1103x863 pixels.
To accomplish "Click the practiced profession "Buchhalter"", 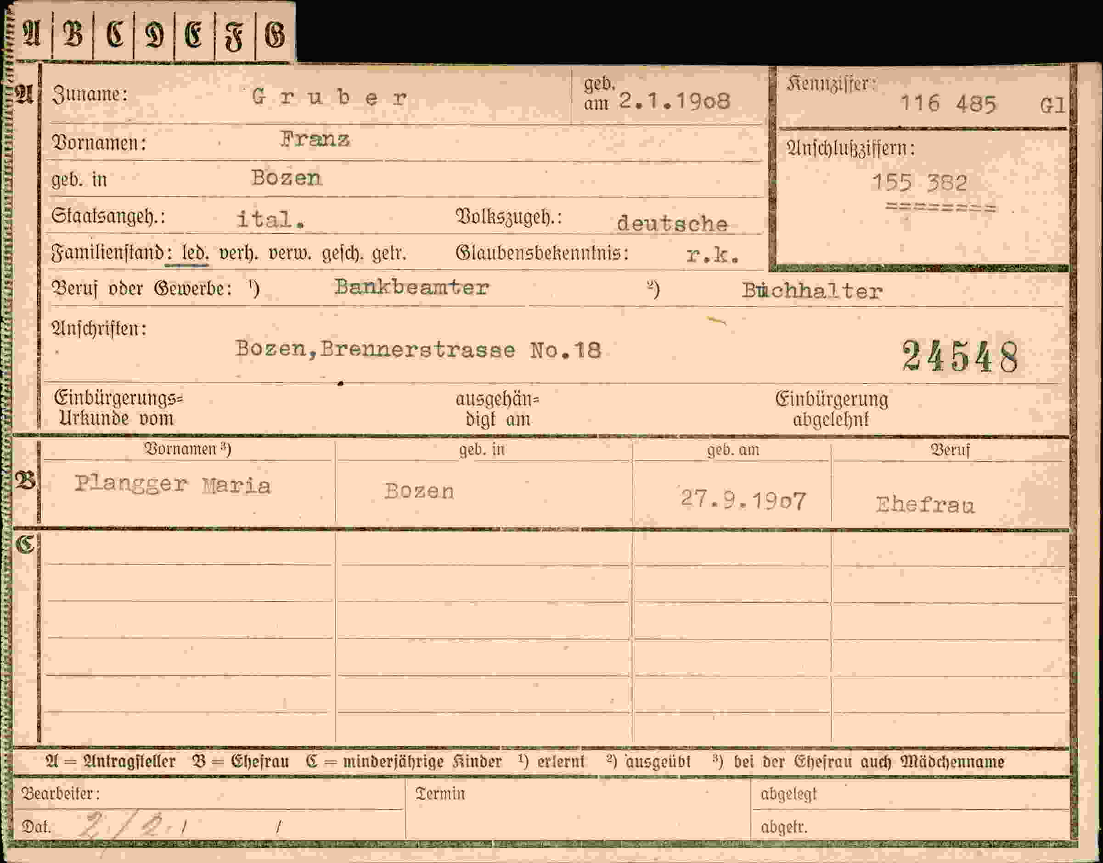I will [x=812, y=291].
